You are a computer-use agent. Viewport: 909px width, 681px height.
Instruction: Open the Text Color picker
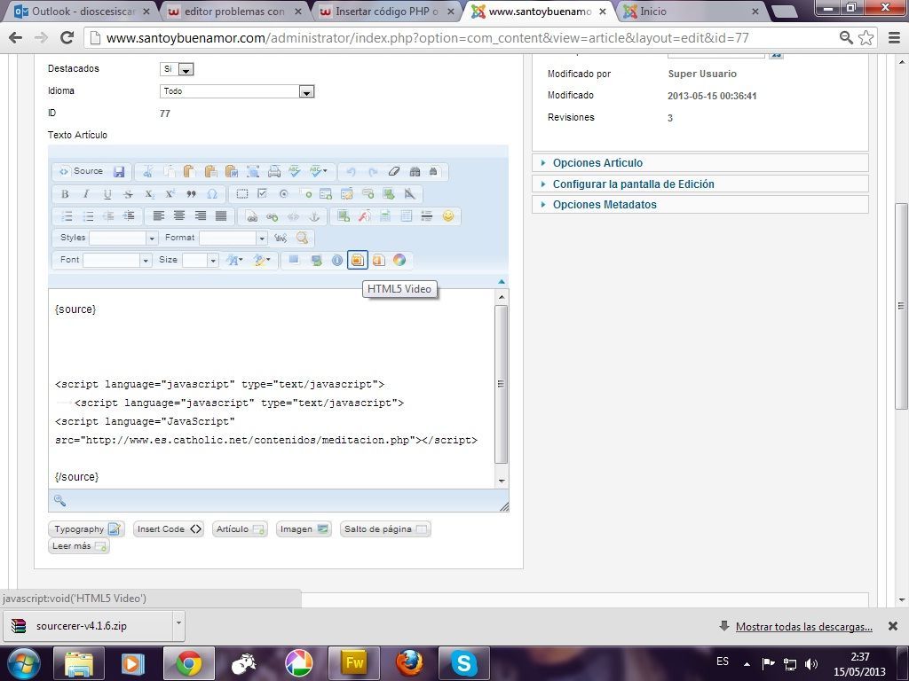pos(234,260)
